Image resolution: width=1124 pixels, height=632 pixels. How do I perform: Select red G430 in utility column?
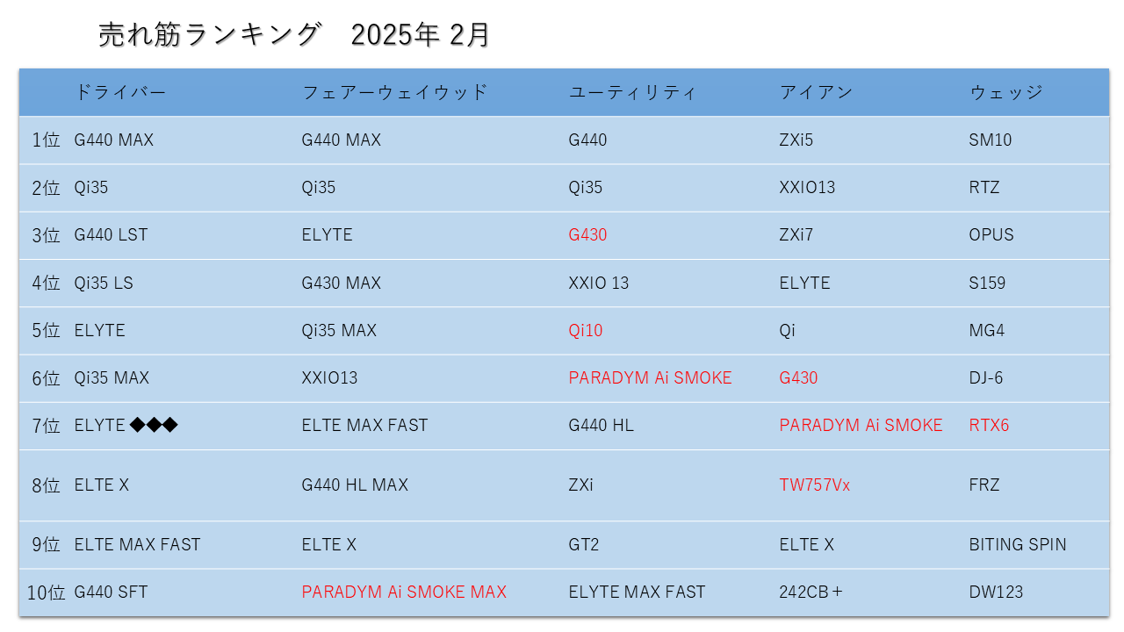[x=587, y=235]
